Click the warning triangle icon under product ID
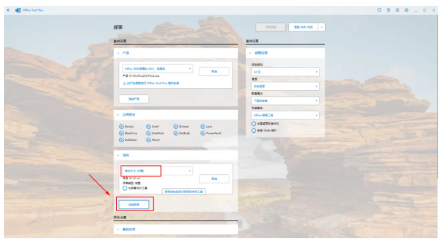The height and width of the screenshot is (243, 443). 124,83
